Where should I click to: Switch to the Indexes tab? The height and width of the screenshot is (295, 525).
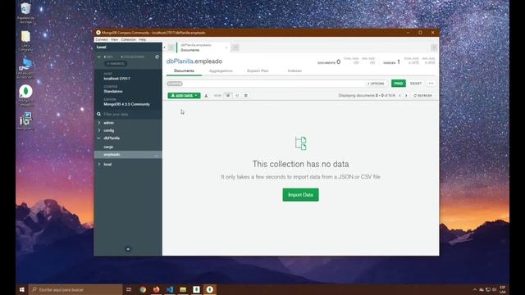tap(294, 71)
